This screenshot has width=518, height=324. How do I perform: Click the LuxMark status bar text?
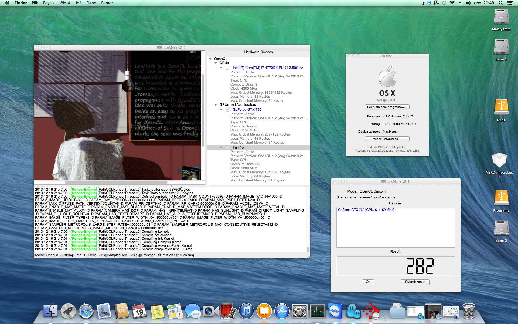pyautogui.click(x=114, y=255)
